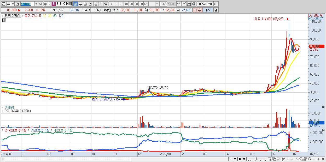Open the dropdown arrow next to speaker icon
The width and height of the screenshot is (326, 162).
click(x=49, y=4)
